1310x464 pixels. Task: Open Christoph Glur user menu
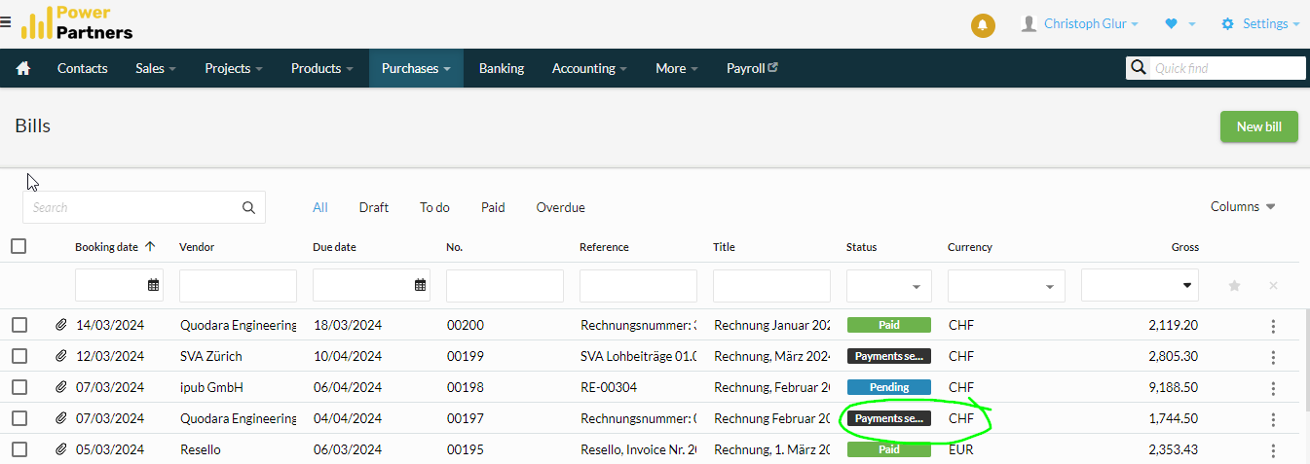1091,23
